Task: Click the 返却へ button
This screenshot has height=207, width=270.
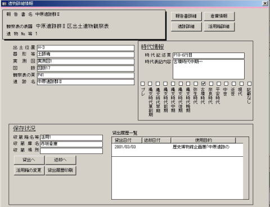Action: pyautogui.click(x=61, y=160)
